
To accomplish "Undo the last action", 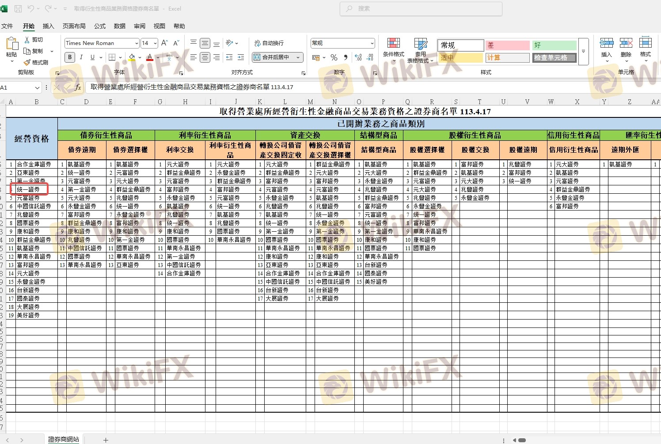I will 30,8.
